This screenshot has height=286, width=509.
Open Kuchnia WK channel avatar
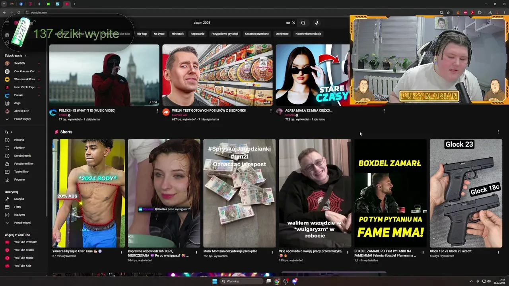click(x=166, y=112)
